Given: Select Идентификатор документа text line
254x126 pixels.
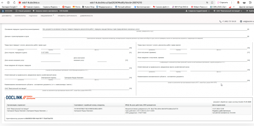Looking at the screenshot, I should click(x=29, y=118).
